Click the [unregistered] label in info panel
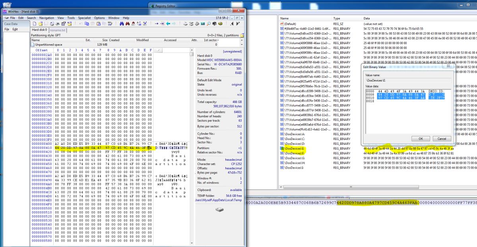 click(233, 52)
